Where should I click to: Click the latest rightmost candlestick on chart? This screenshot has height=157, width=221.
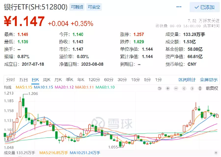tap(217, 116)
